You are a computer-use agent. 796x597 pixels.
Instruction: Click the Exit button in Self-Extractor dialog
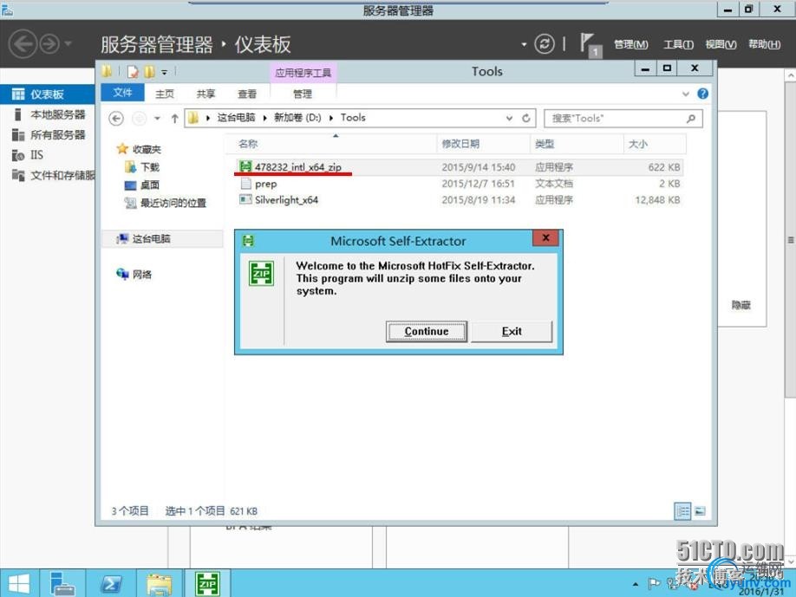(x=512, y=331)
